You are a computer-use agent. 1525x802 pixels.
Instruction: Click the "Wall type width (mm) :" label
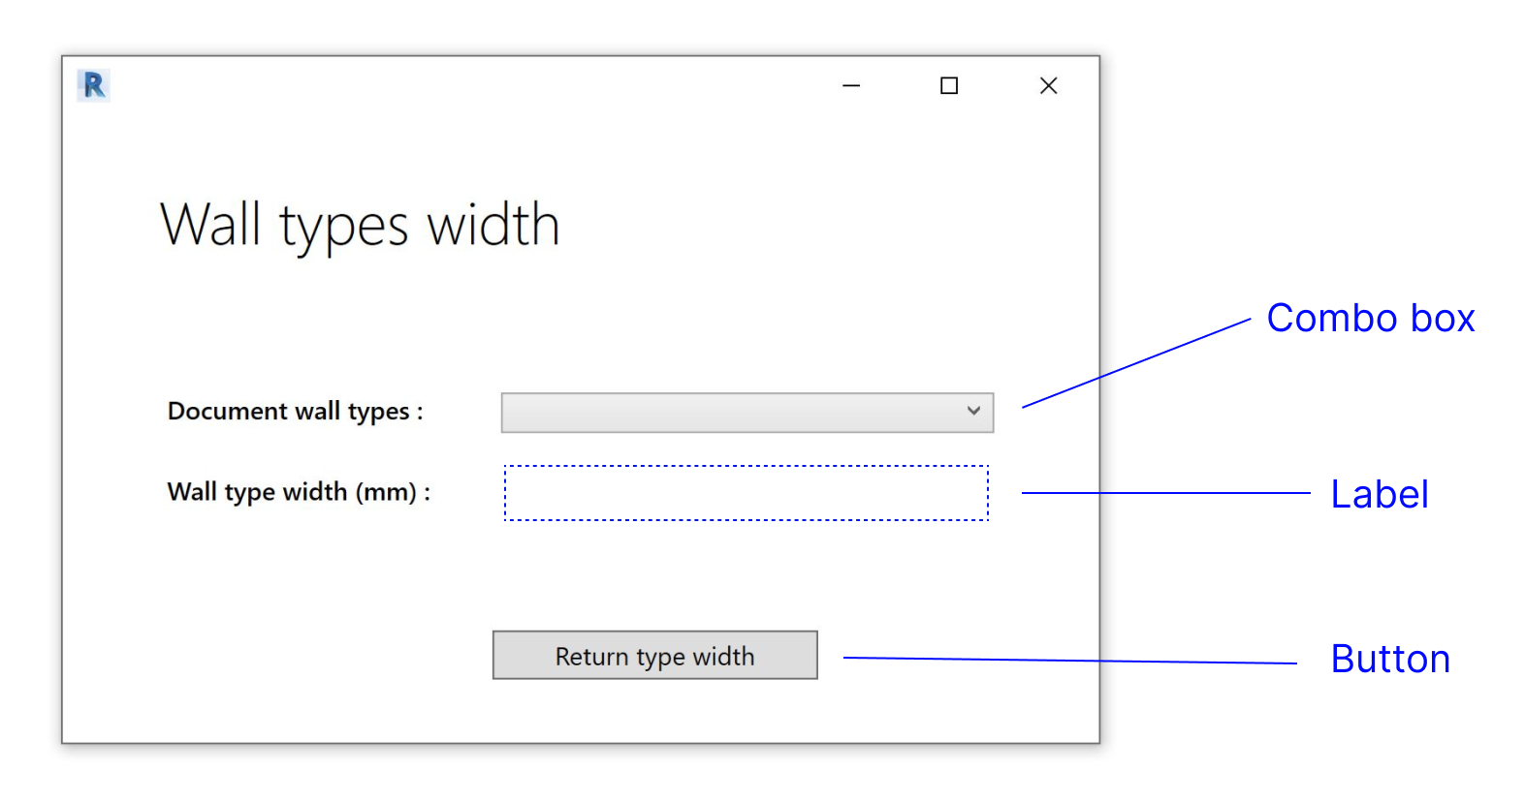[299, 492]
